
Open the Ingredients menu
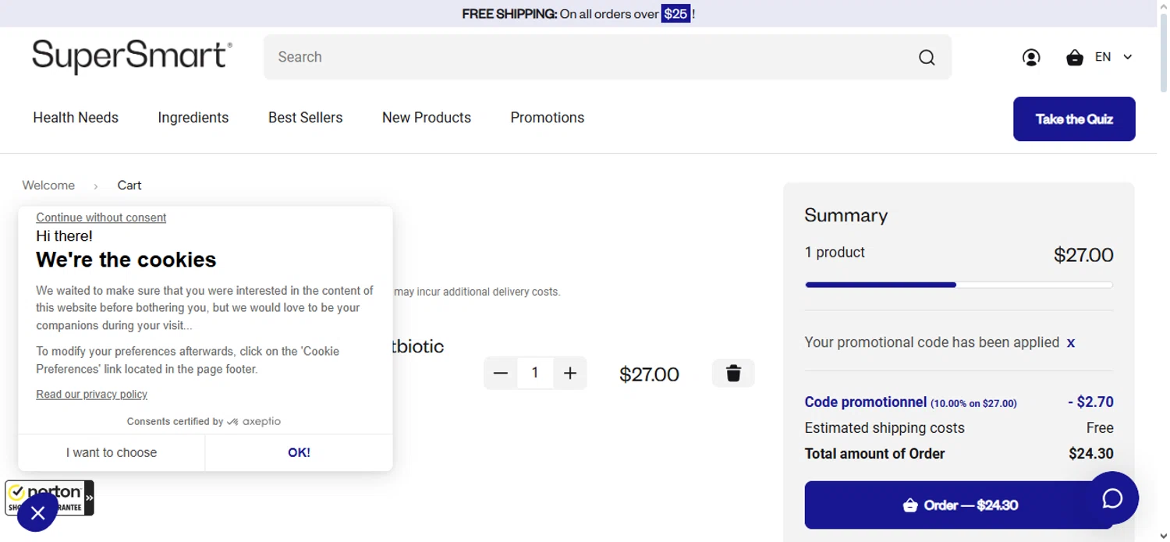[193, 118]
